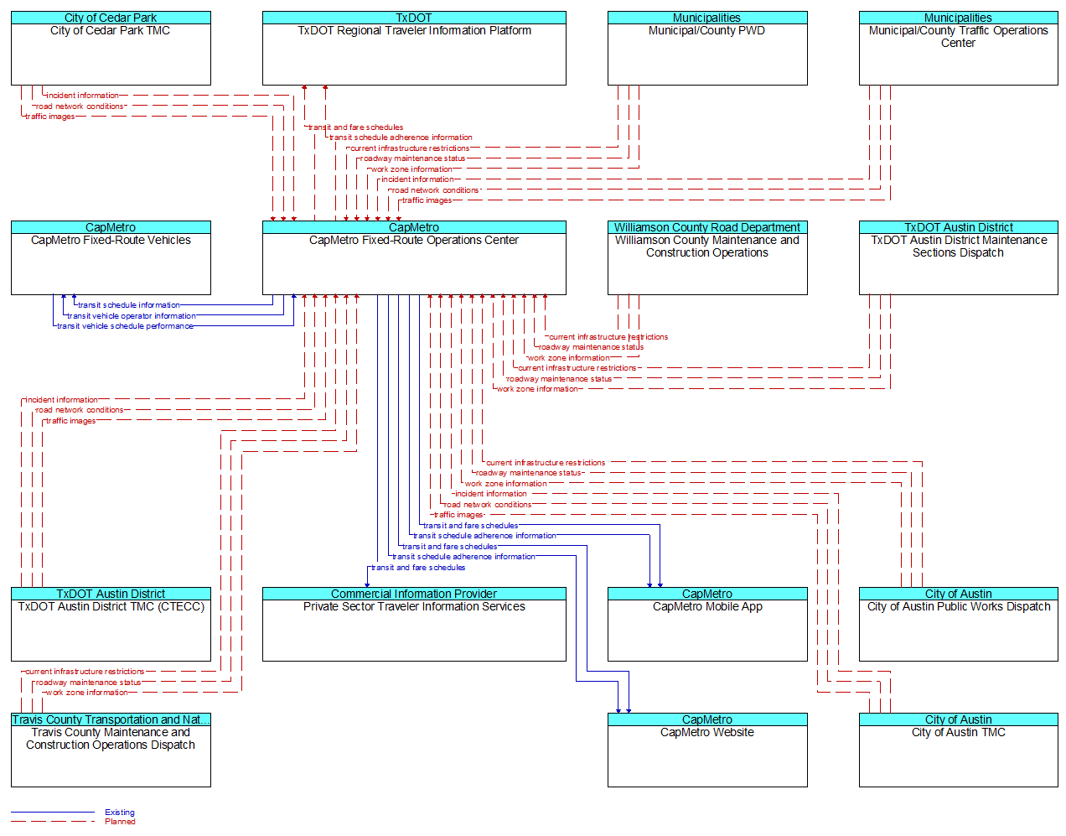Image resolution: width=1066 pixels, height=836 pixels.
Task: Select the 'Commercial Information Provider' header
Action: tap(414, 594)
